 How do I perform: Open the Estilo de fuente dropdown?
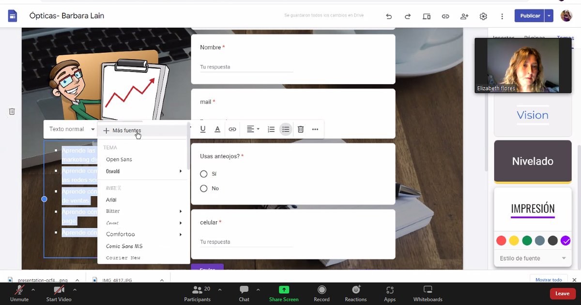tap(533, 258)
